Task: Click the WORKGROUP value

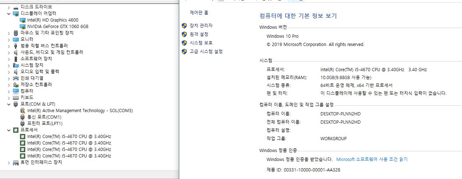Action: pos(334,138)
